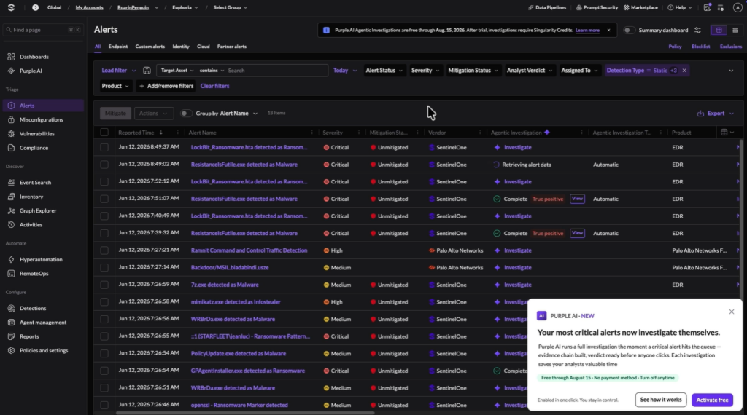Screen dimensions: 747x415
Task: Open the Analyst Verdict filter dropdown
Action: [x=530, y=71]
